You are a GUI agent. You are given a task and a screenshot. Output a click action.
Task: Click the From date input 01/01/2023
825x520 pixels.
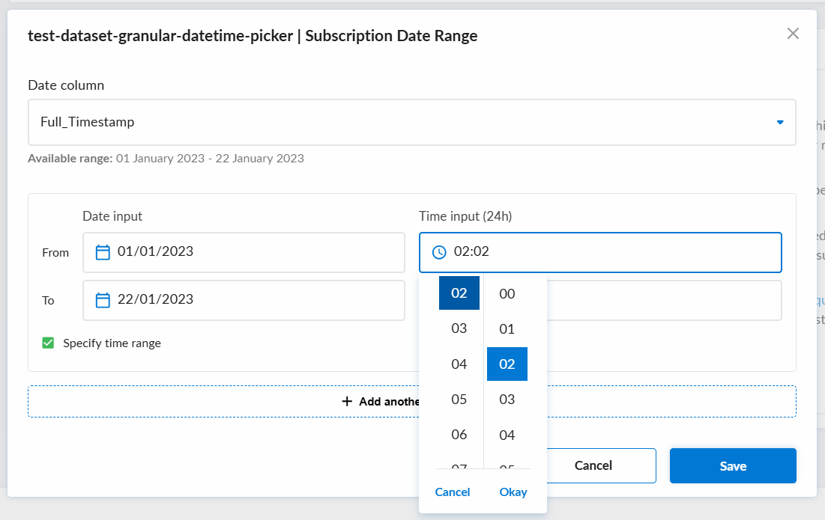pyautogui.click(x=244, y=252)
